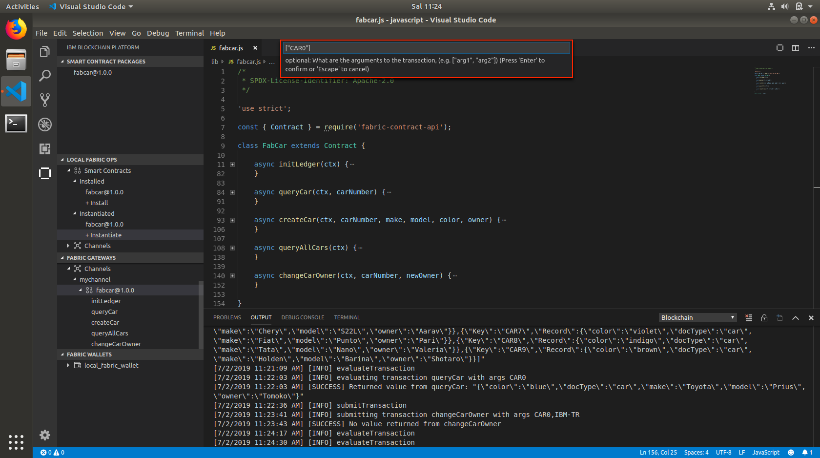Open the Debug view icon
The width and height of the screenshot is (820, 458).
tap(45, 125)
